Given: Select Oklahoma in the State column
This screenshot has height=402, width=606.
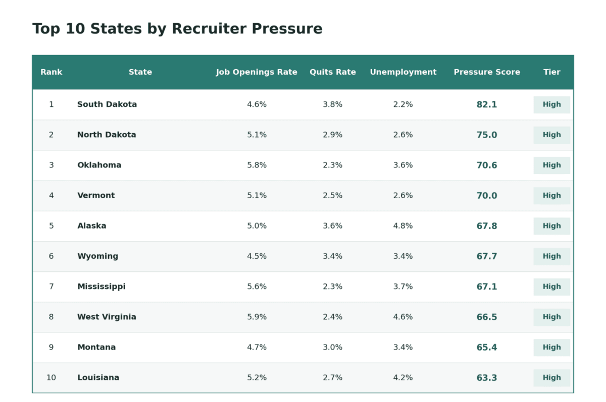Looking at the screenshot, I should (x=99, y=165).
